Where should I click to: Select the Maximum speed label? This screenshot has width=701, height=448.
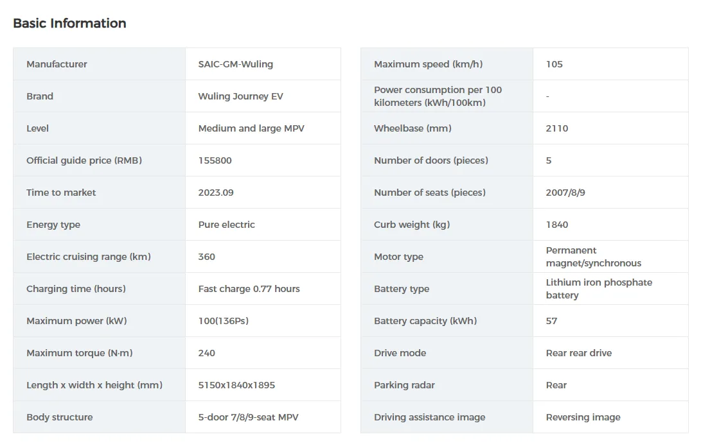(x=428, y=64)
